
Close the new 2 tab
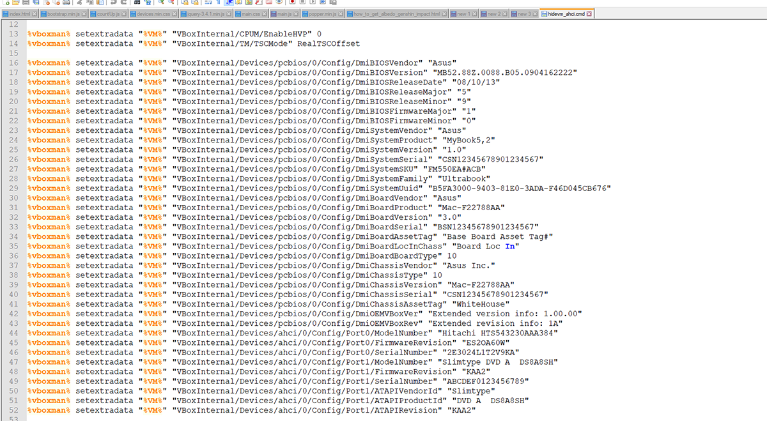pyautogui.click(x=504, y=14)
